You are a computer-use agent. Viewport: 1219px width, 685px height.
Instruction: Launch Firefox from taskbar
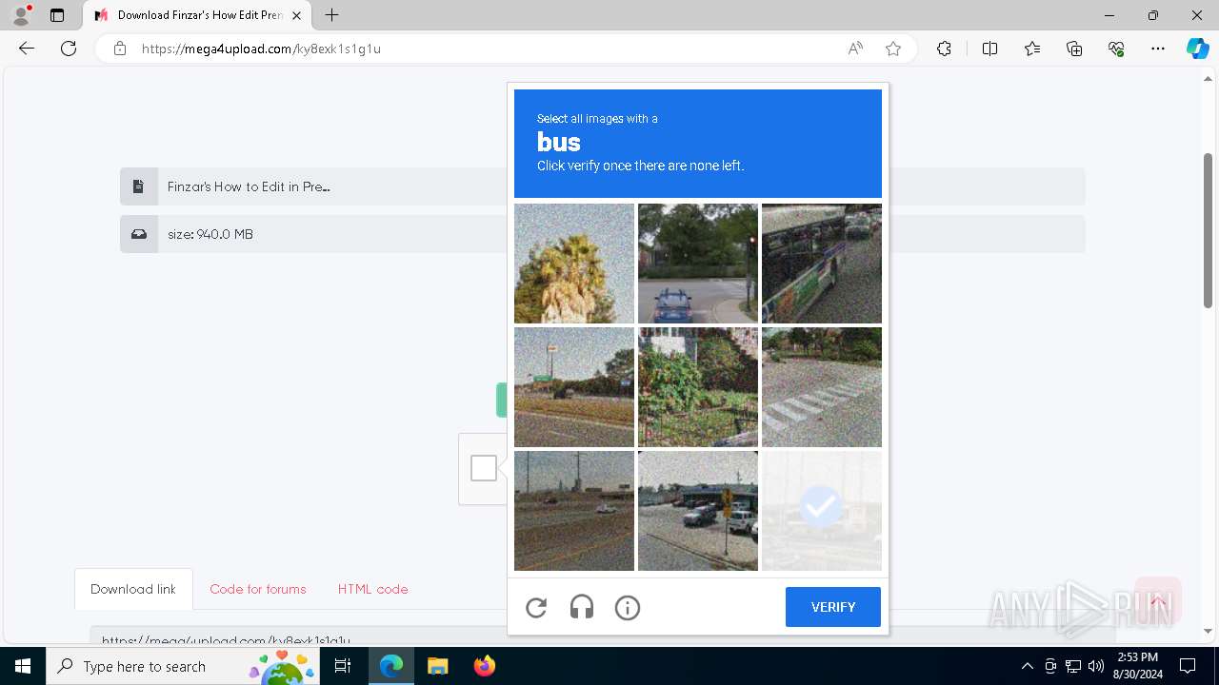(x=484, y=666)
